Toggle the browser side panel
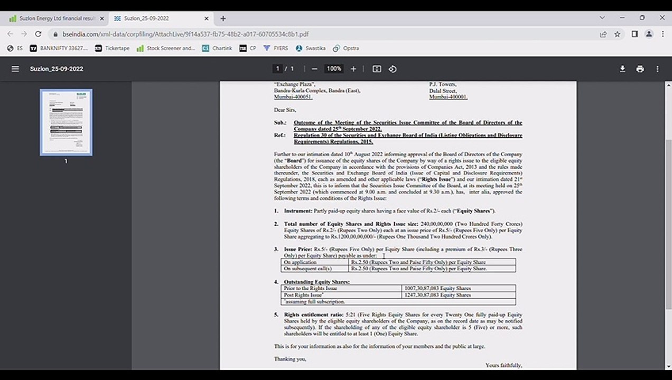672x380 pixels. click(x=634, y=34)
